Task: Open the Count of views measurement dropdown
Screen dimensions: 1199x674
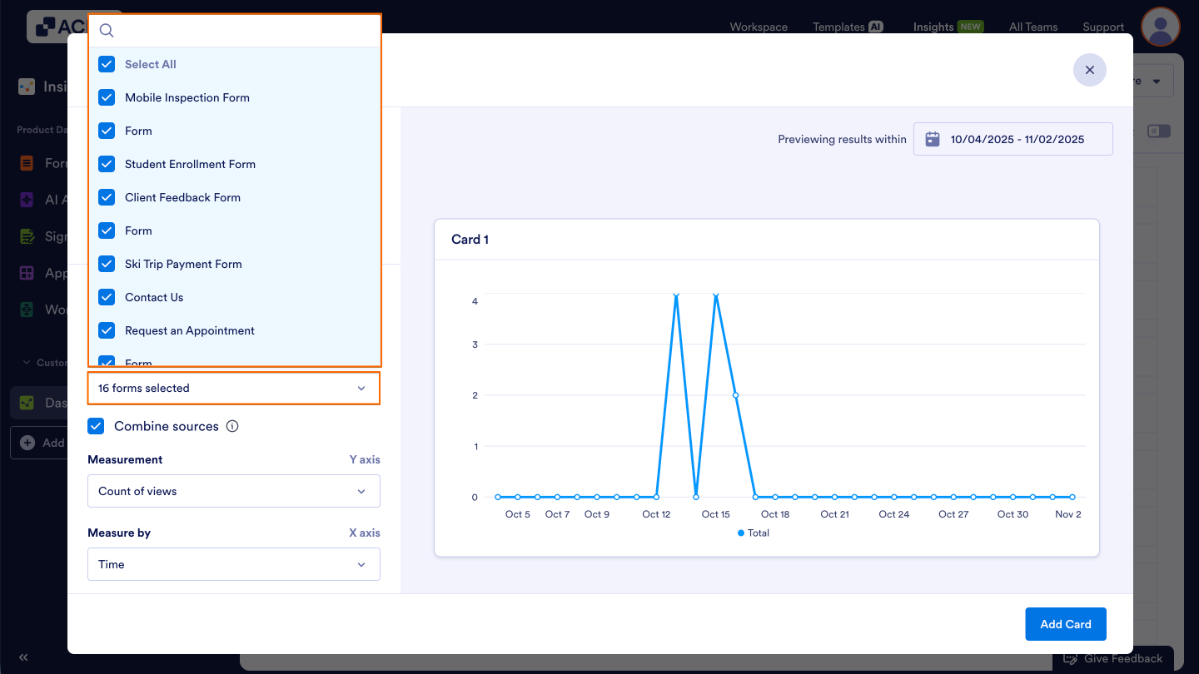Action: click(233, 491)
